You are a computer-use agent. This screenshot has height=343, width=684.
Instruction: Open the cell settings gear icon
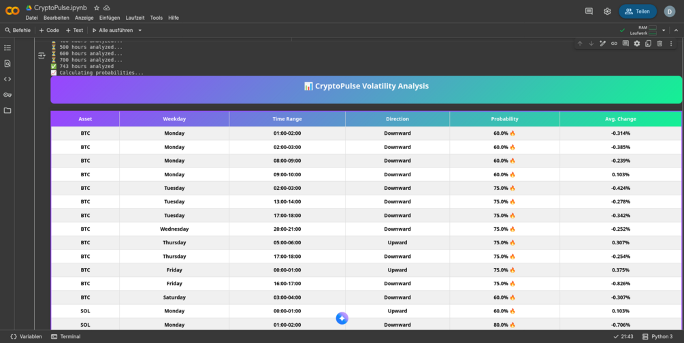tap(637, 44)
